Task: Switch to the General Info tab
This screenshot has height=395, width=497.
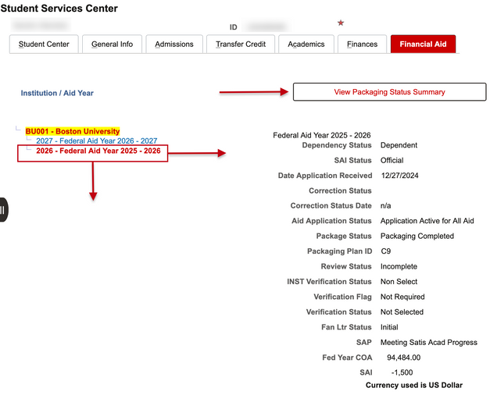Action: click(x=112, y=44)
